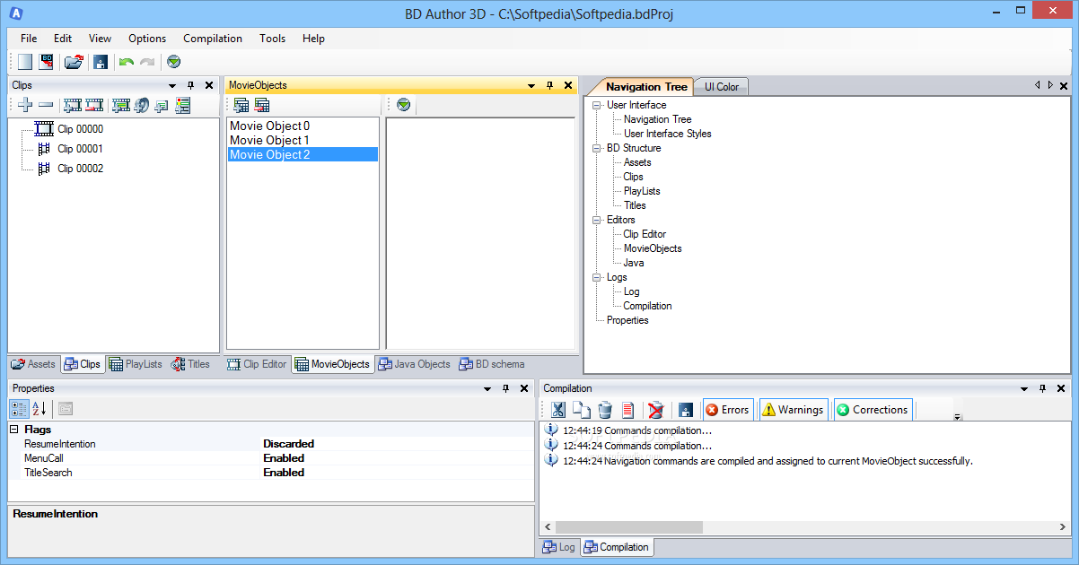Screen dimensions: 1079x565
Task: Click the green Undo arrow
Action: pos(127,62)
